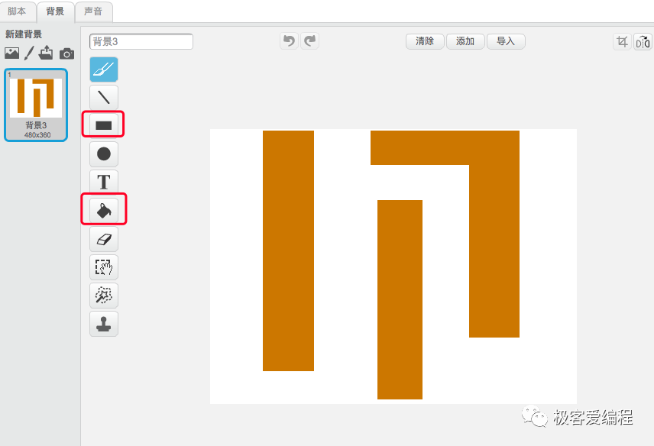Select the Line drawing tool
This screenshot has height=446, width=654.
104,98
